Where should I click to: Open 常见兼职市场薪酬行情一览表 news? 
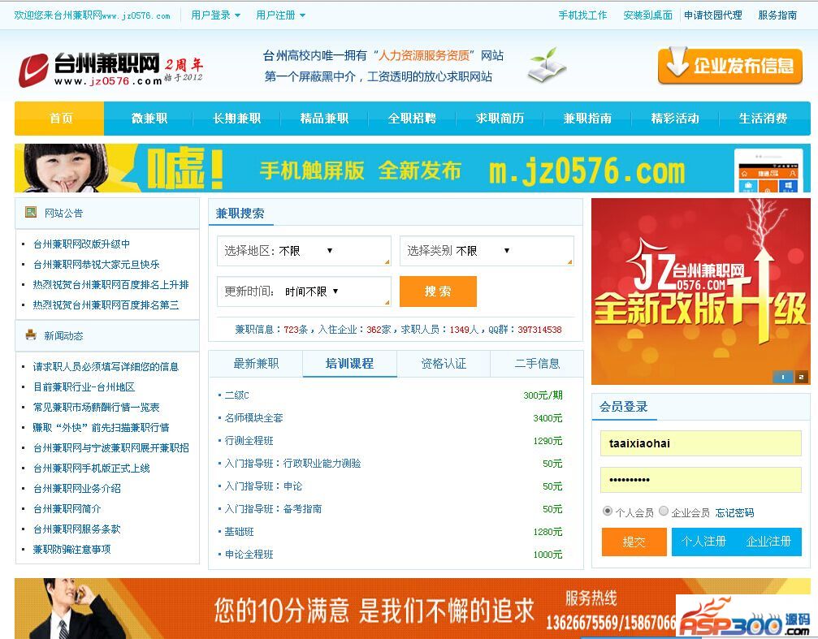(x=96, y=408)
